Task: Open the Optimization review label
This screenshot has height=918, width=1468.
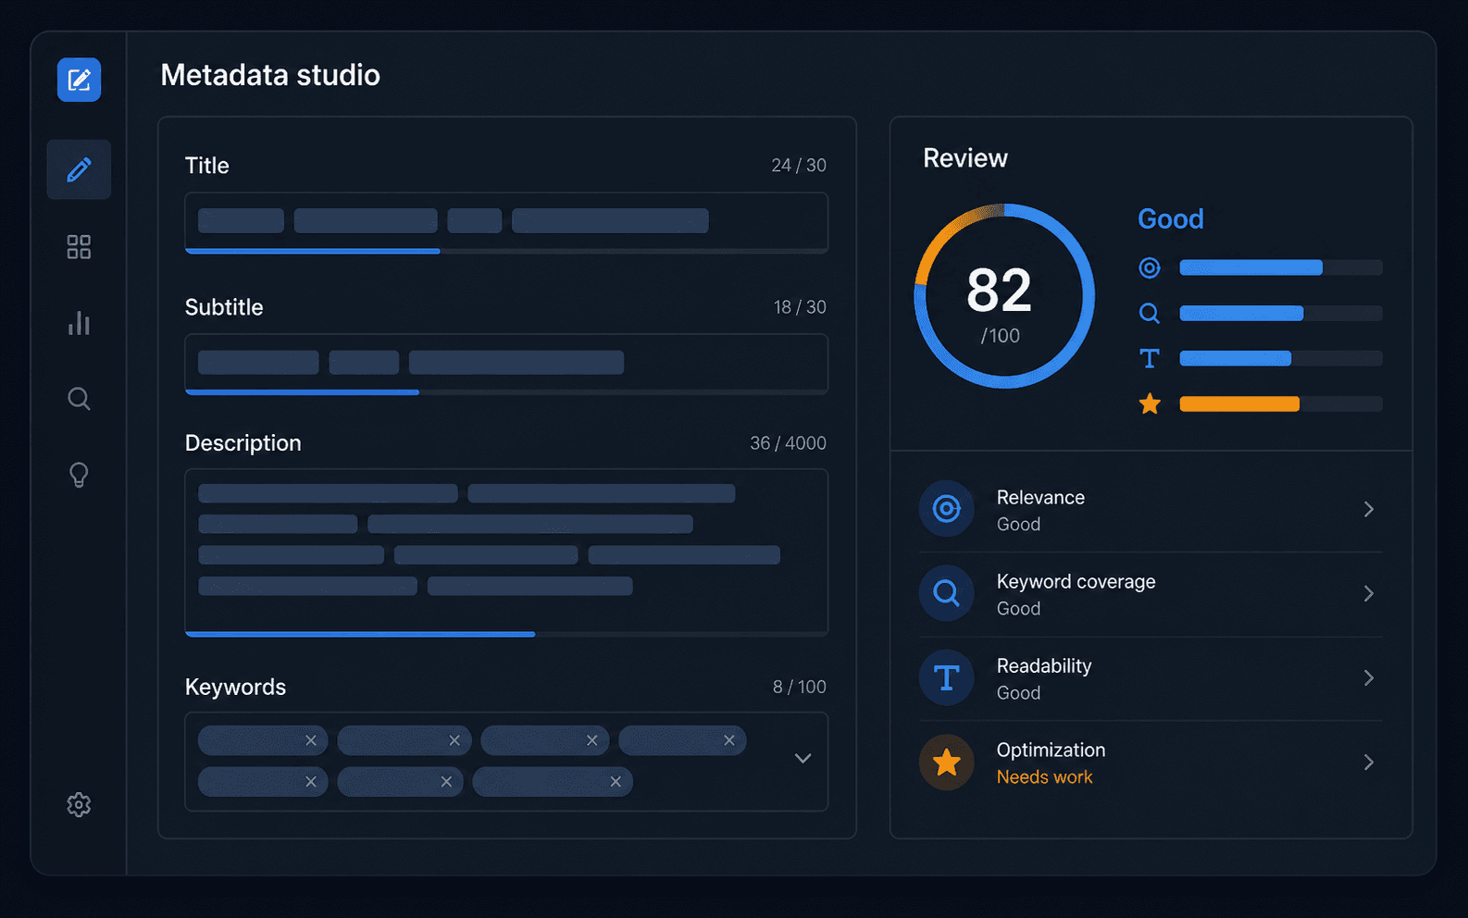Action: pyautogui.click(x=1051, y=750)
